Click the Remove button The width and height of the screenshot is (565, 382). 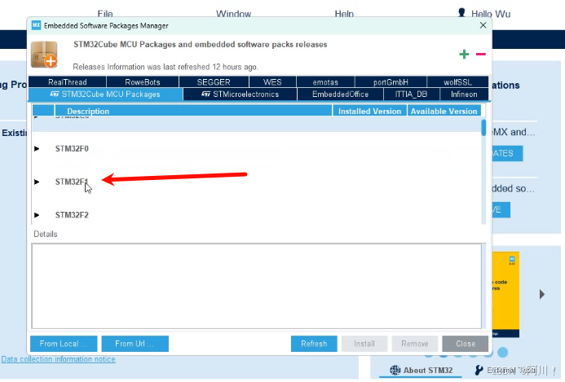[x=415, y=344]
